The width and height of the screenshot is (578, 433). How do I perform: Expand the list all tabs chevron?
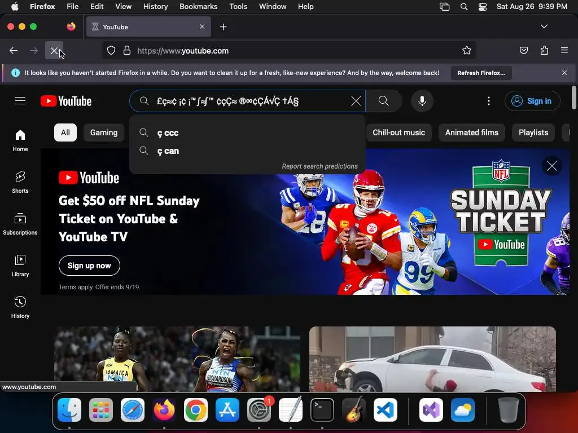[x=544, y=26]
